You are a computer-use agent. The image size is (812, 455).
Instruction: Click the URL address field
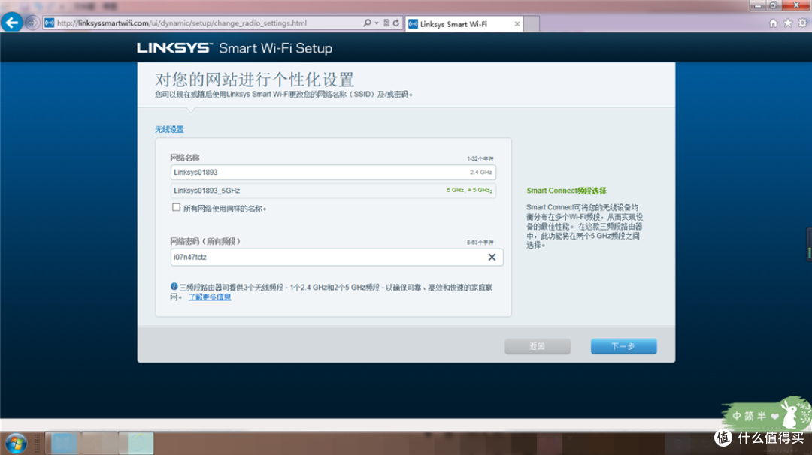click(x=208, y=23)
